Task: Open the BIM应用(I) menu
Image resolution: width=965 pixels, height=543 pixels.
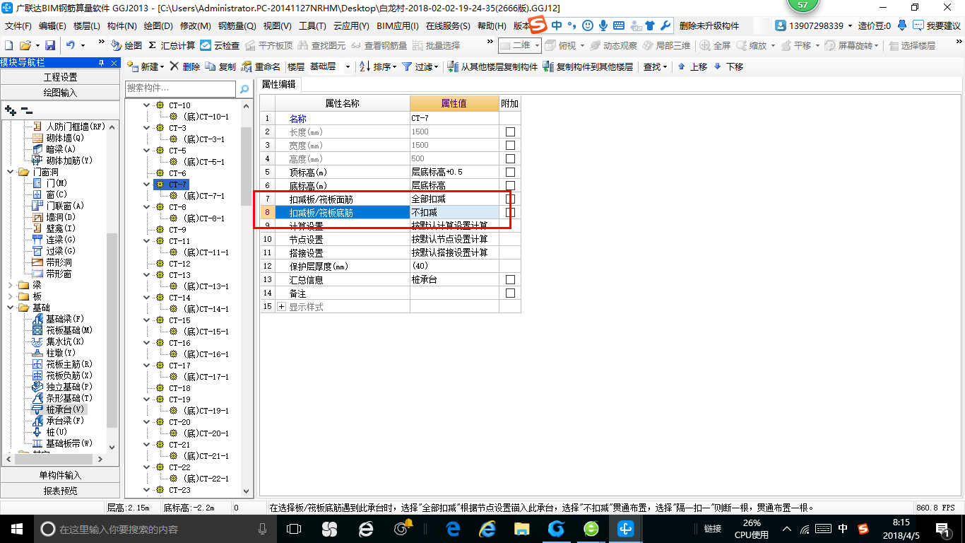Action: (397, 25)
